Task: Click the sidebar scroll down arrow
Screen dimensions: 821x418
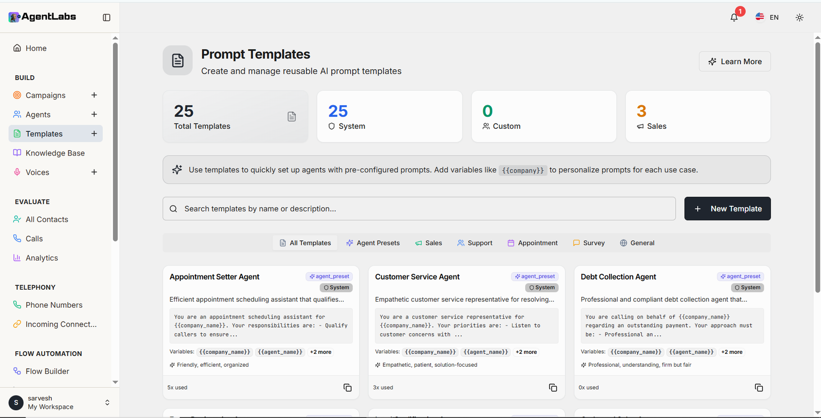Action: click(x=115, y=382)
